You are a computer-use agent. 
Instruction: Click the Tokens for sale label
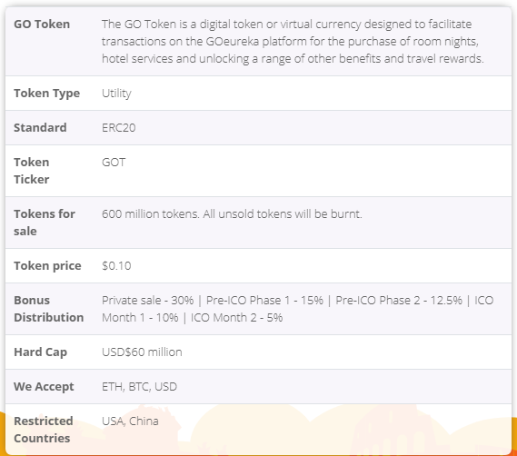coord(45,223)
